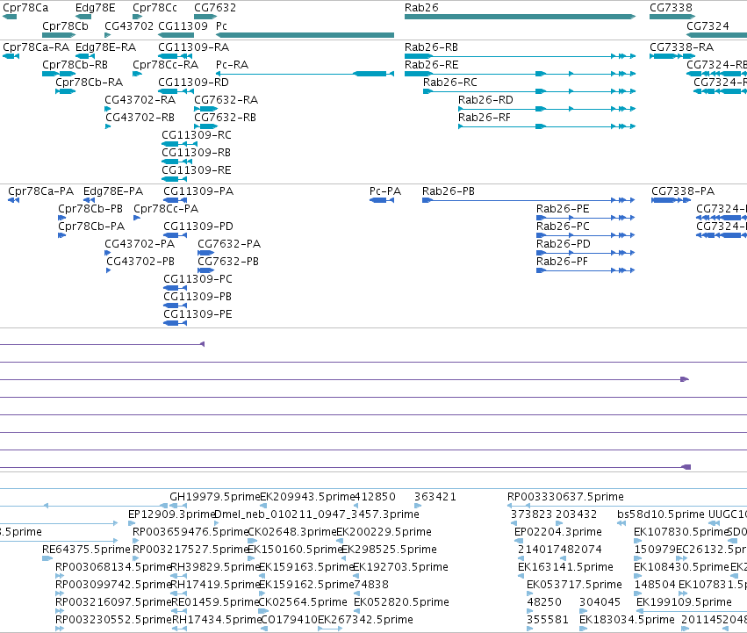This screenshot has width=747, height=633.
Task: Click the CG7632-RA transcript label
Action: point(226,100)
